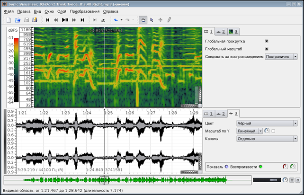Select the Navigate hand tool
The width and height of the screenshot is (304, 195).
point(143,20)
